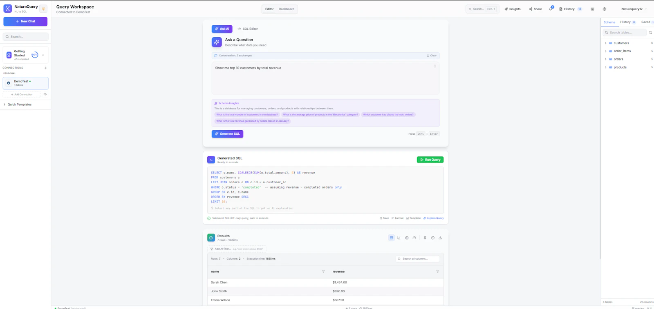Image resolution: width=654 pixels, height=309 pixels.
Task: Open the help question-mark icon
Action: pyautogui.click(x=605, y=9)
